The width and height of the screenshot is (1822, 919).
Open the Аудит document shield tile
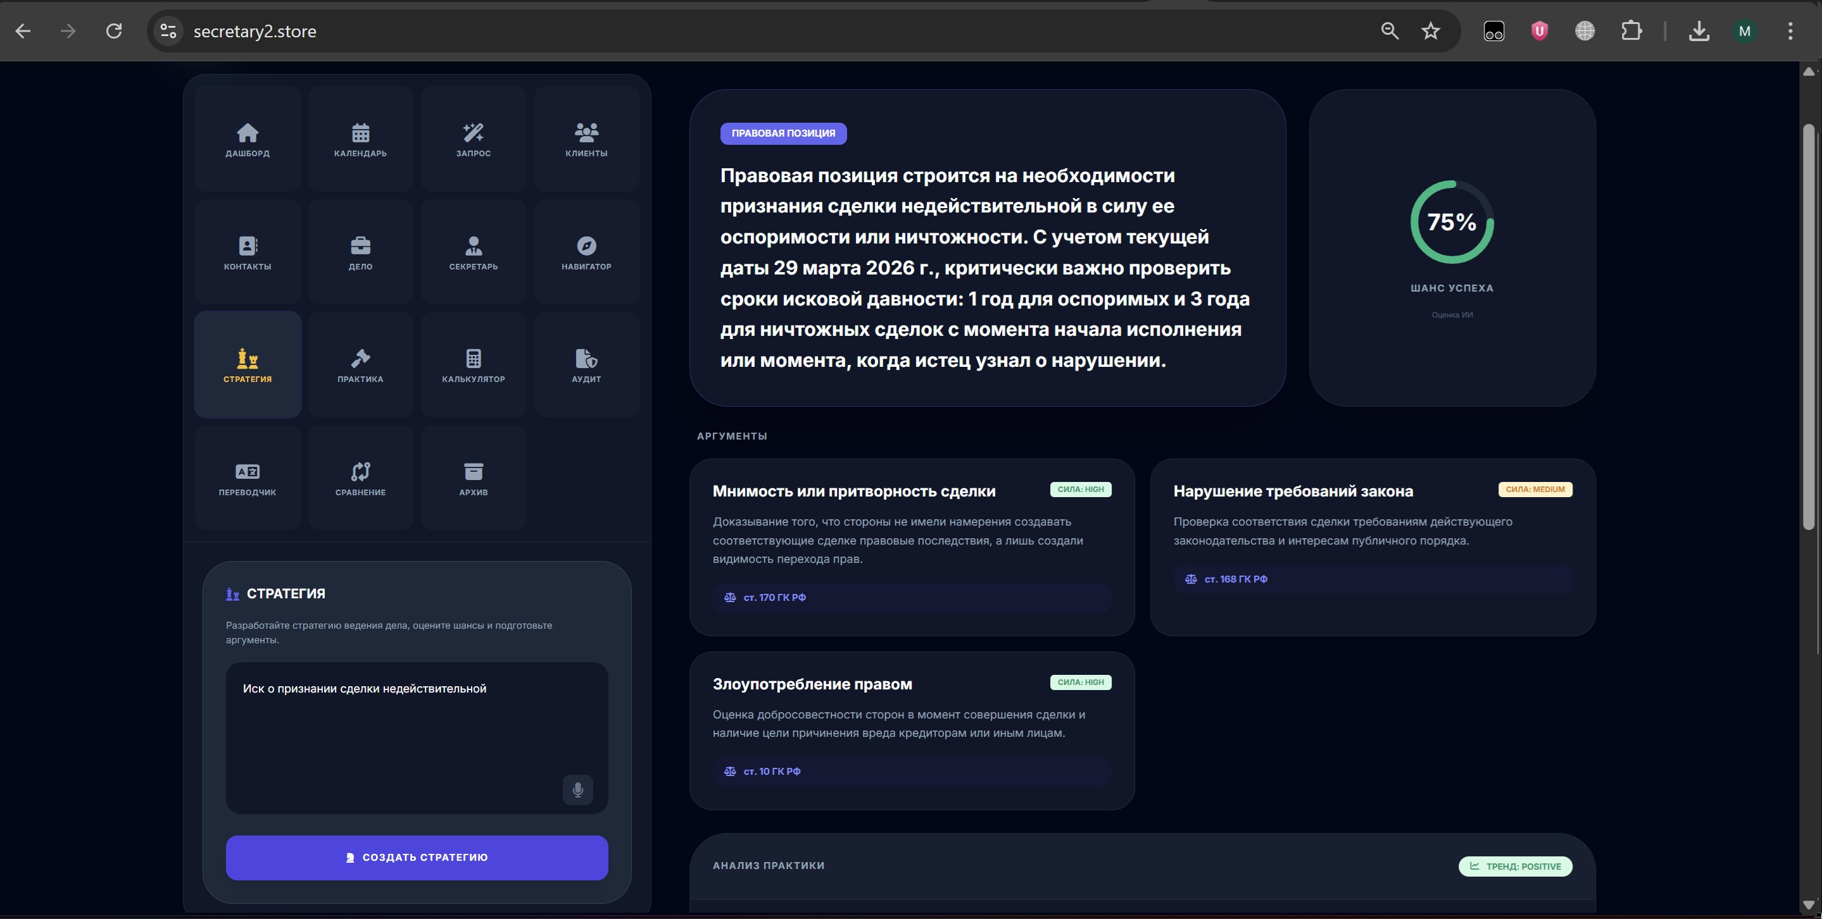pyautogui.click(x=586, y=364)
